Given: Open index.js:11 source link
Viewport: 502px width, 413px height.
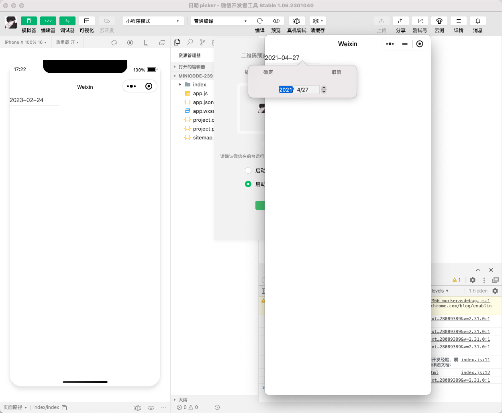Looking at the screenshot, I should click(475, 360).
